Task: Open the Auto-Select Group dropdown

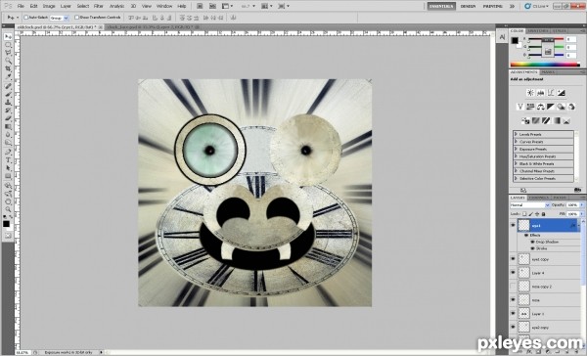Action: point(60,18)
